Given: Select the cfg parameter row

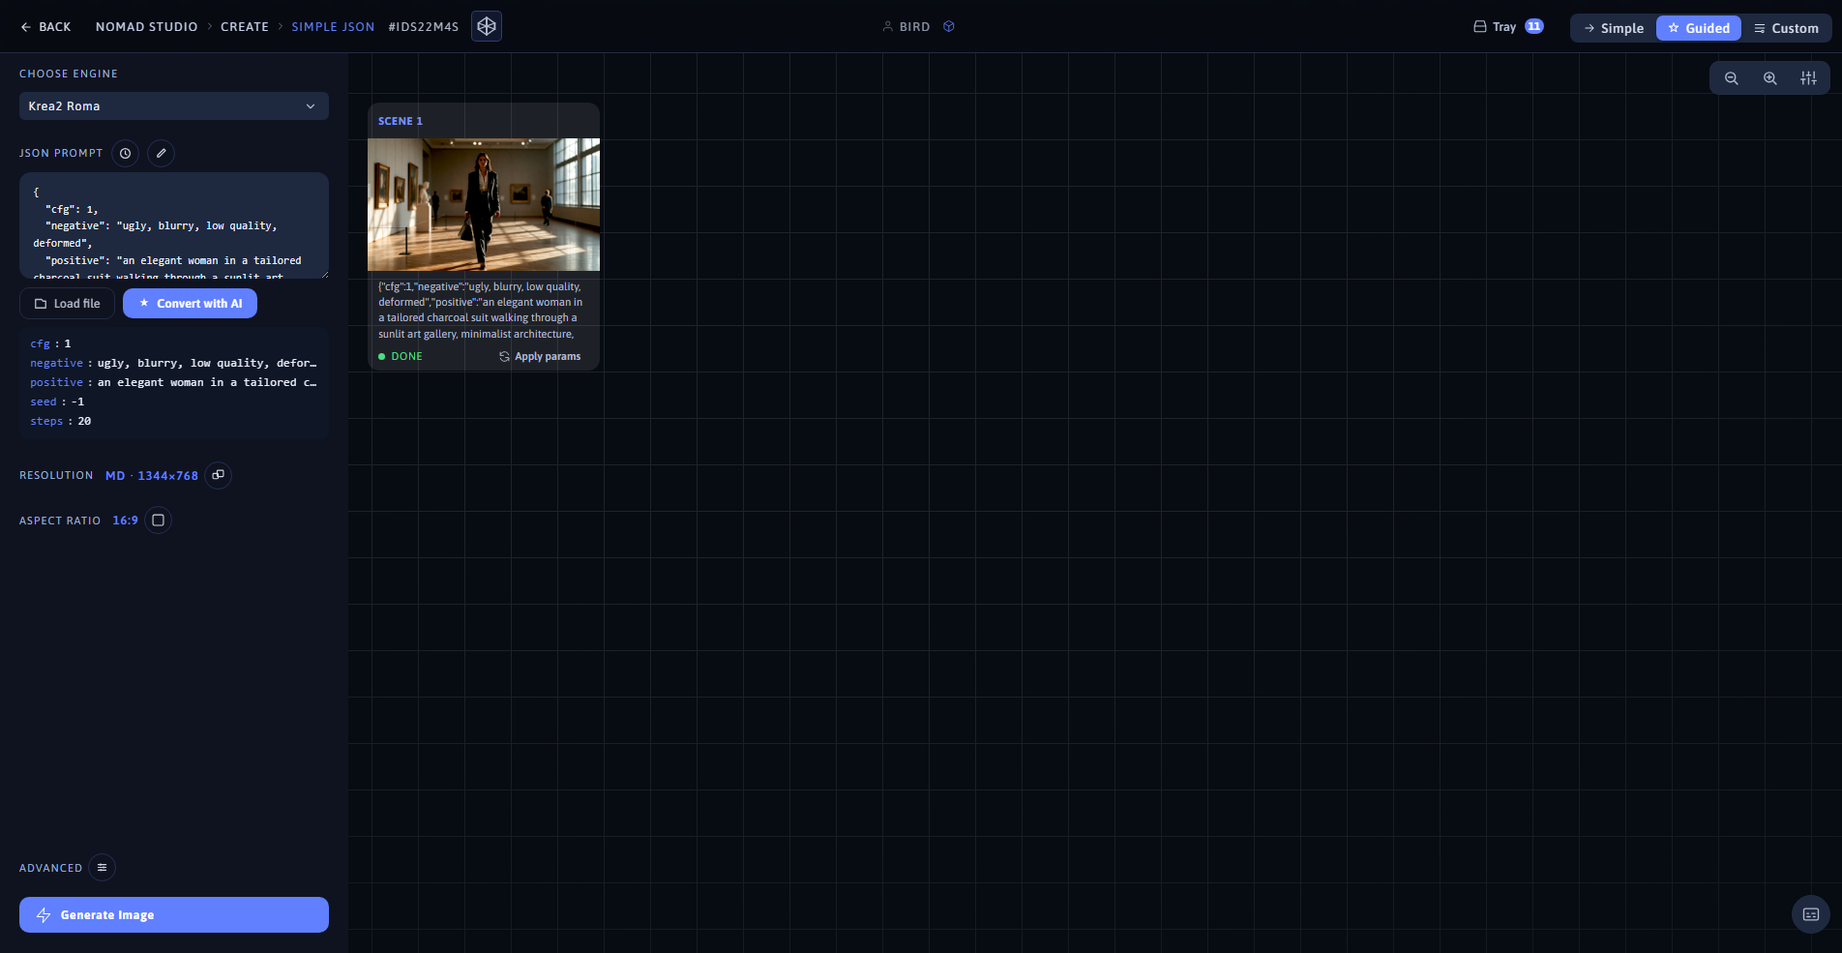Looking at the screenshot, I should tap(174, 343).
